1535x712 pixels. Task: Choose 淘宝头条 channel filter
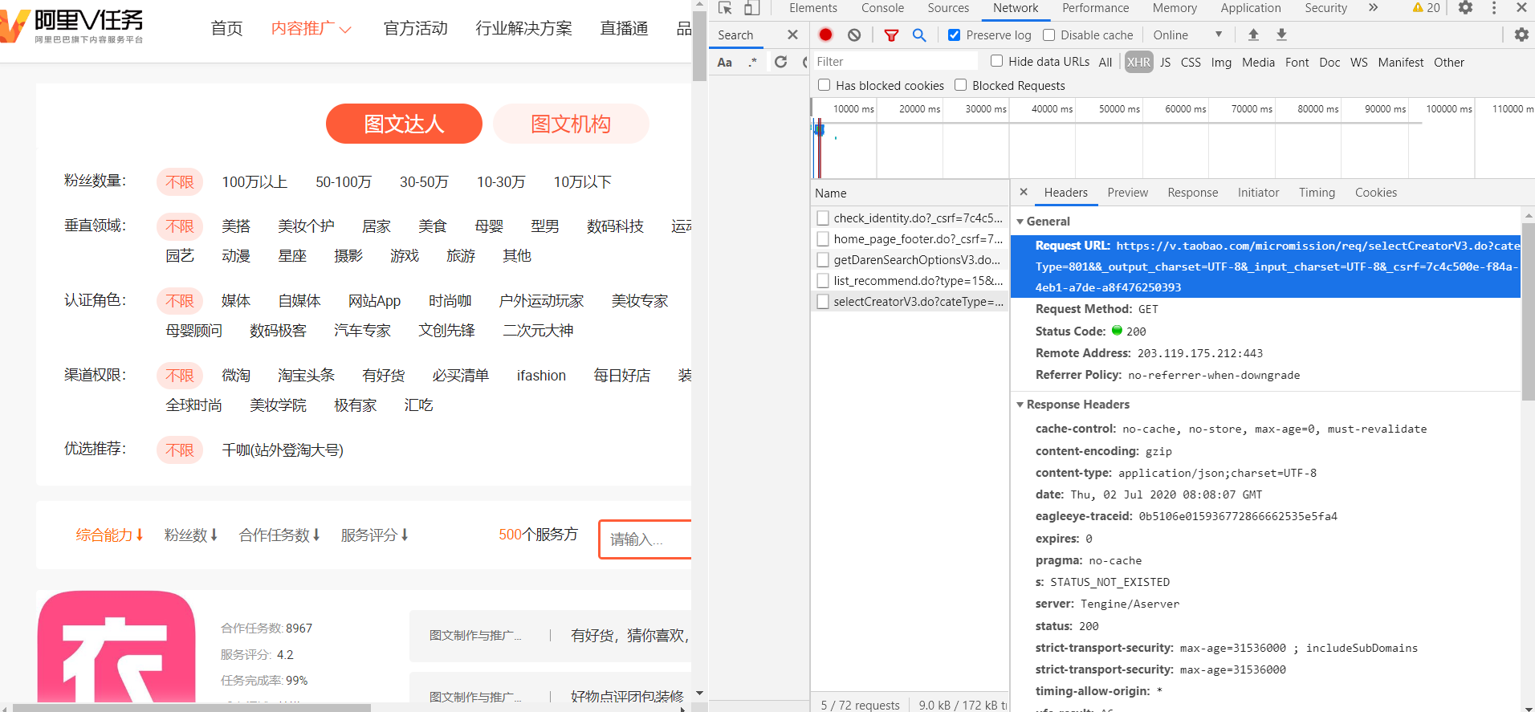coord(306,376)
